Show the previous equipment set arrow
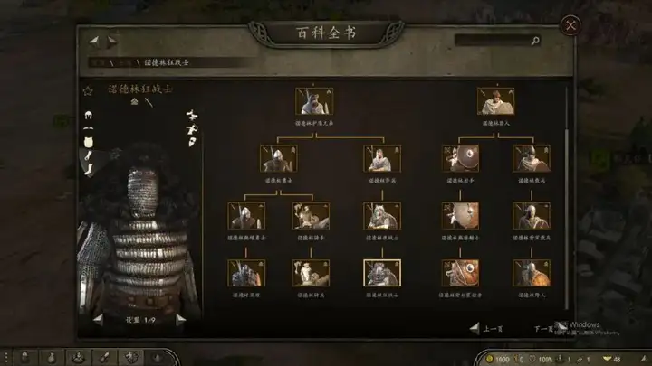Image resolution: width=652 pixels, height=366 pixels. pyautogui.click(x=98, y=320)
